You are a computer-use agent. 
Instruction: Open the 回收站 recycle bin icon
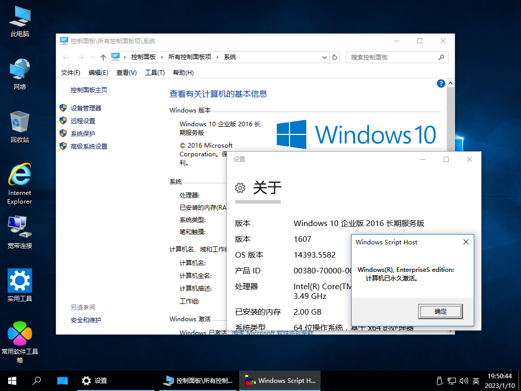[20, 127]
